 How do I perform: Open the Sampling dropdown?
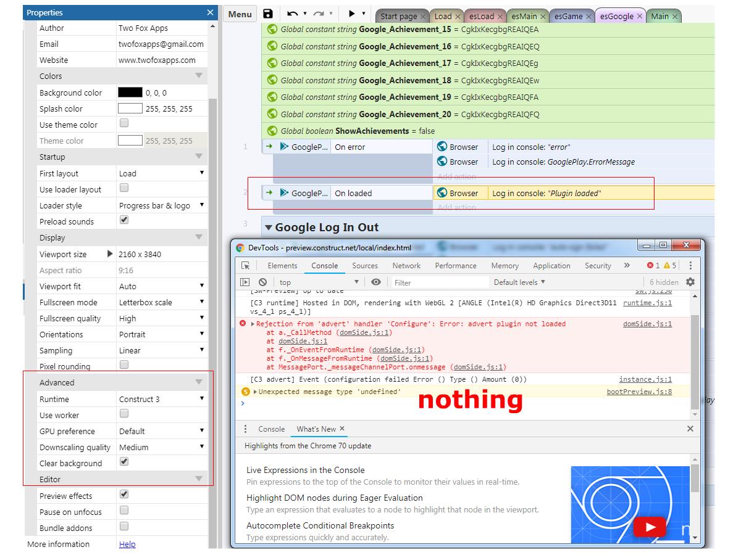click(162, 350)
